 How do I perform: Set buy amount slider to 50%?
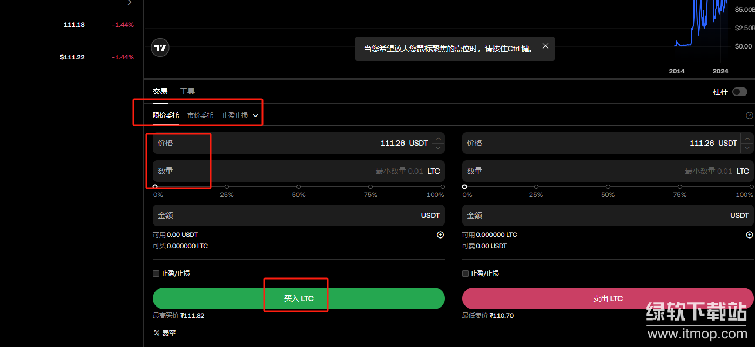[299, 187]
